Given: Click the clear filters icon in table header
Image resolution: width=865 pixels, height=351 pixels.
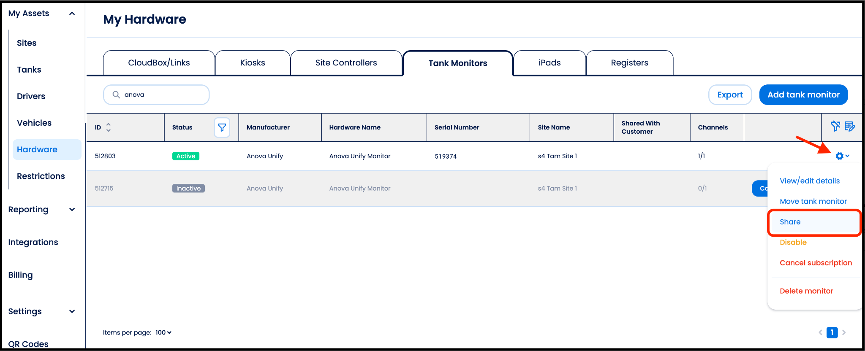Looking at the screenshot, I should click(x=835, y=126).
